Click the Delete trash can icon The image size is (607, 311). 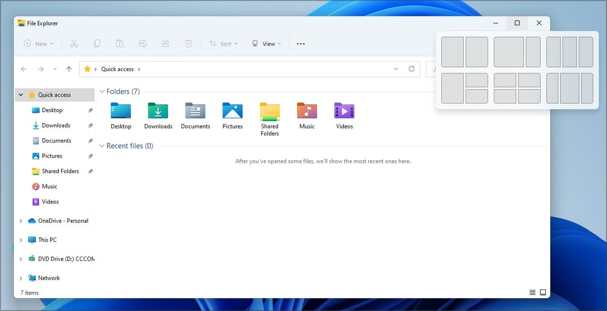coord(189,43)
